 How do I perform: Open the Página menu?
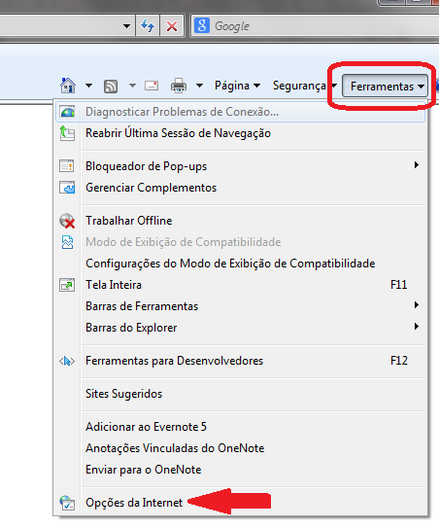(x=238, y=86)
